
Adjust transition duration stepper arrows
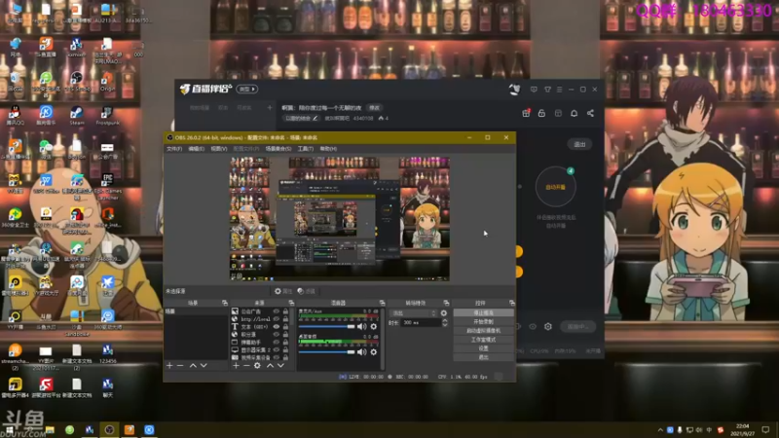click(x=445, y=323)
